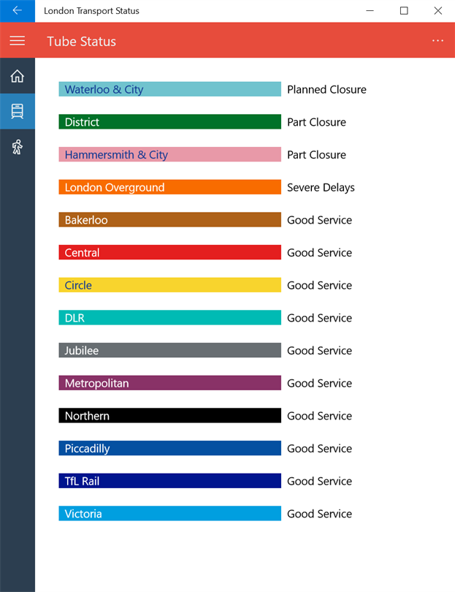Open the Jubilee line status
The image size is (455, 592).
169,351
